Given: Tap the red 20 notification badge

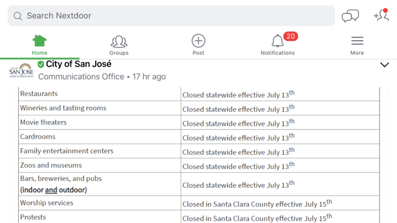Looking at the screenshot, I should (x=290, y=36).
